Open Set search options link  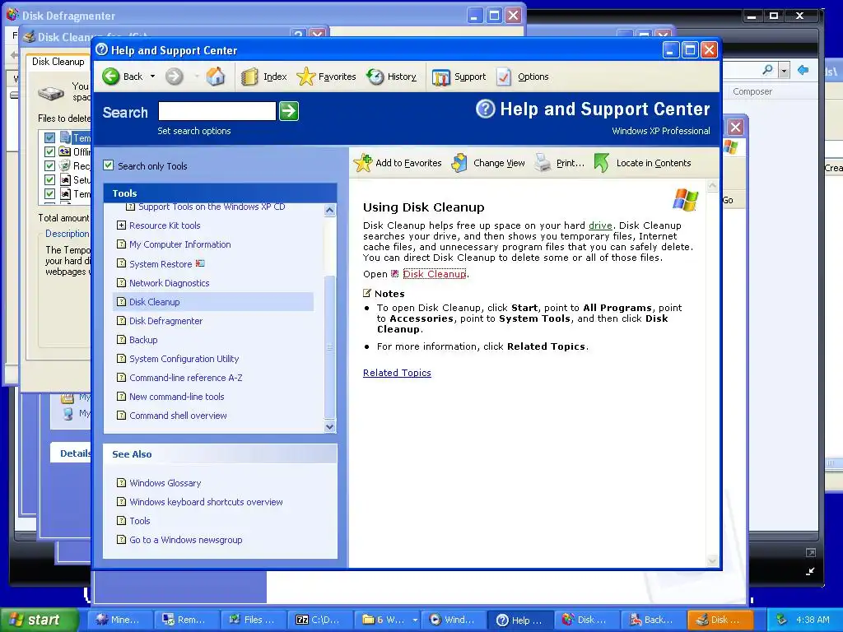[194, 131]
